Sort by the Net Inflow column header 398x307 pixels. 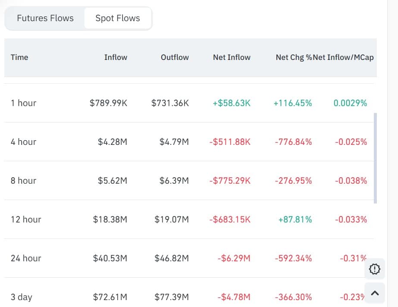coord(232,57)
